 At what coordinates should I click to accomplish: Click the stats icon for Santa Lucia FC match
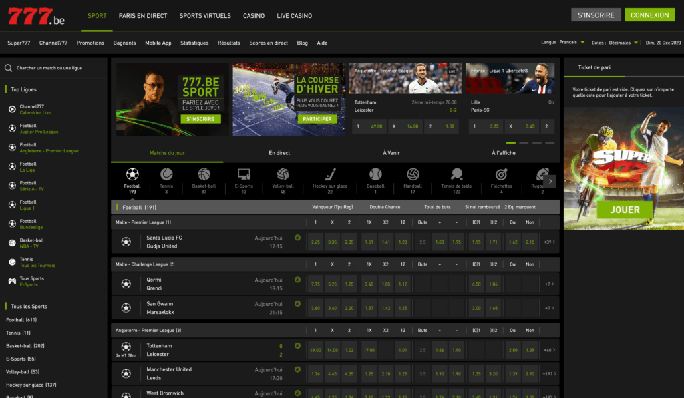(x=297, y=238)
